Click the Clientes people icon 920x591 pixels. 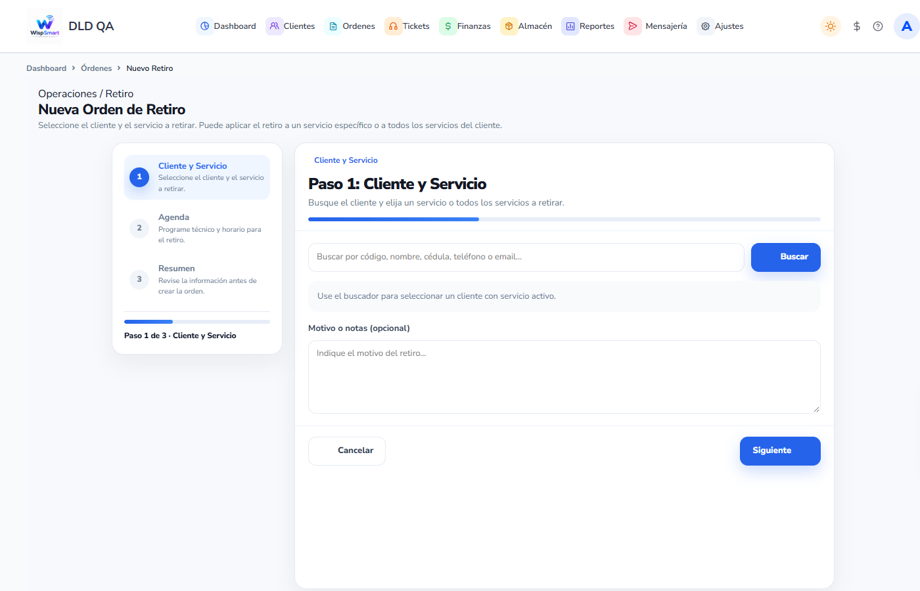tap(275, 26)
